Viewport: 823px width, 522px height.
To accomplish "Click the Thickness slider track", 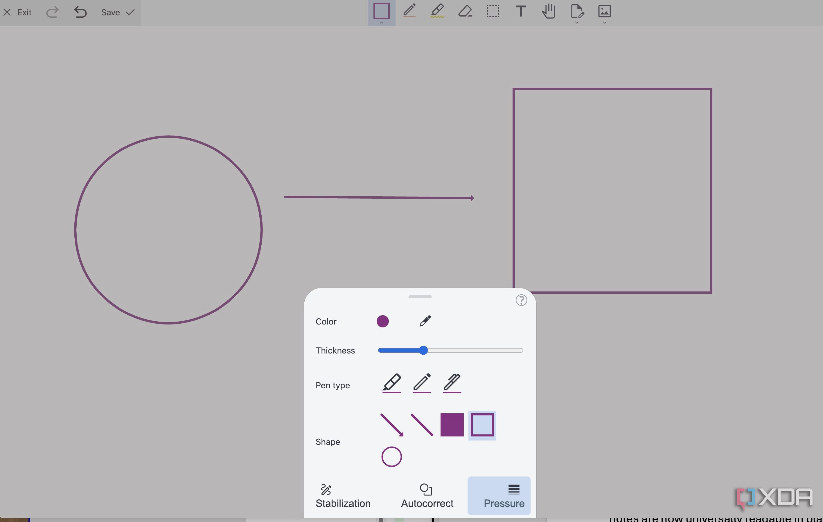I will 450,350.
